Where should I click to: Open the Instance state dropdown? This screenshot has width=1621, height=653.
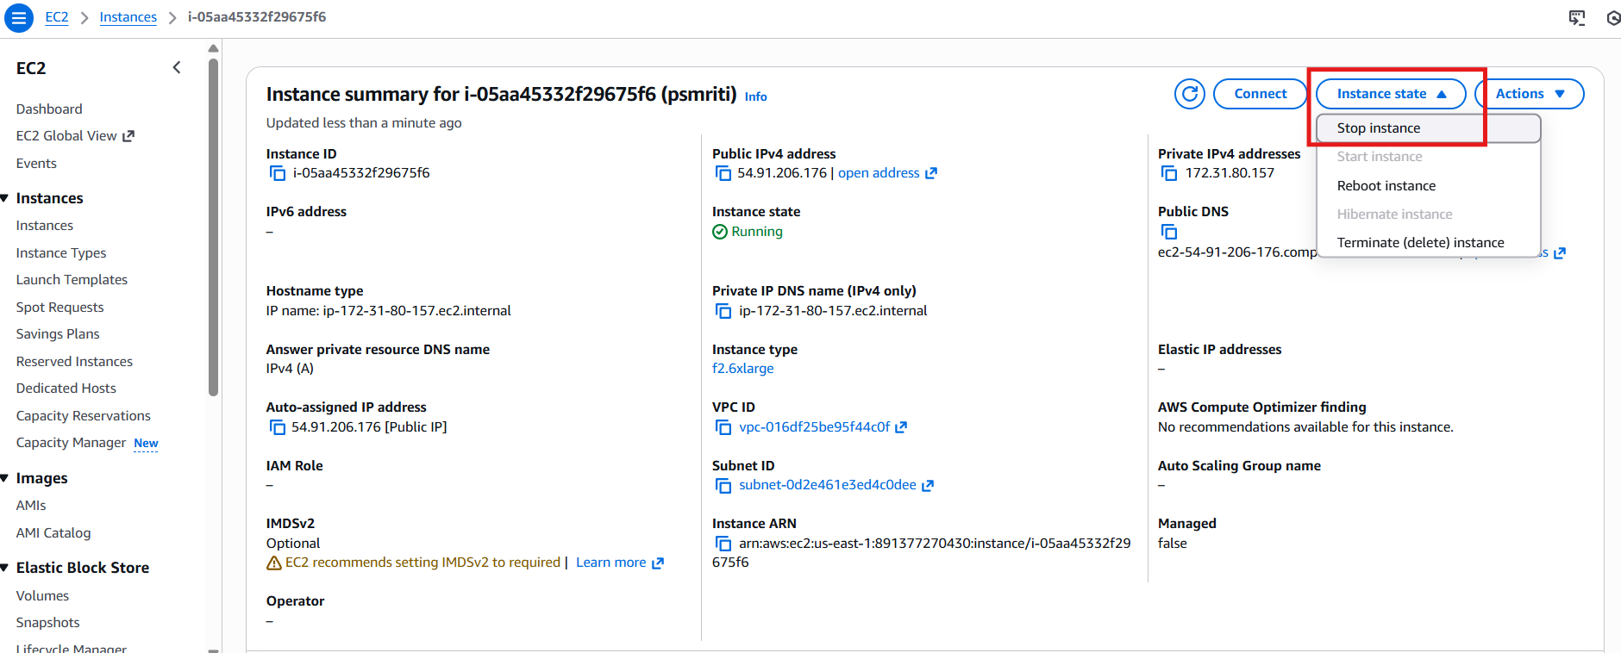pyautogui.click(x=1391, y=94)
